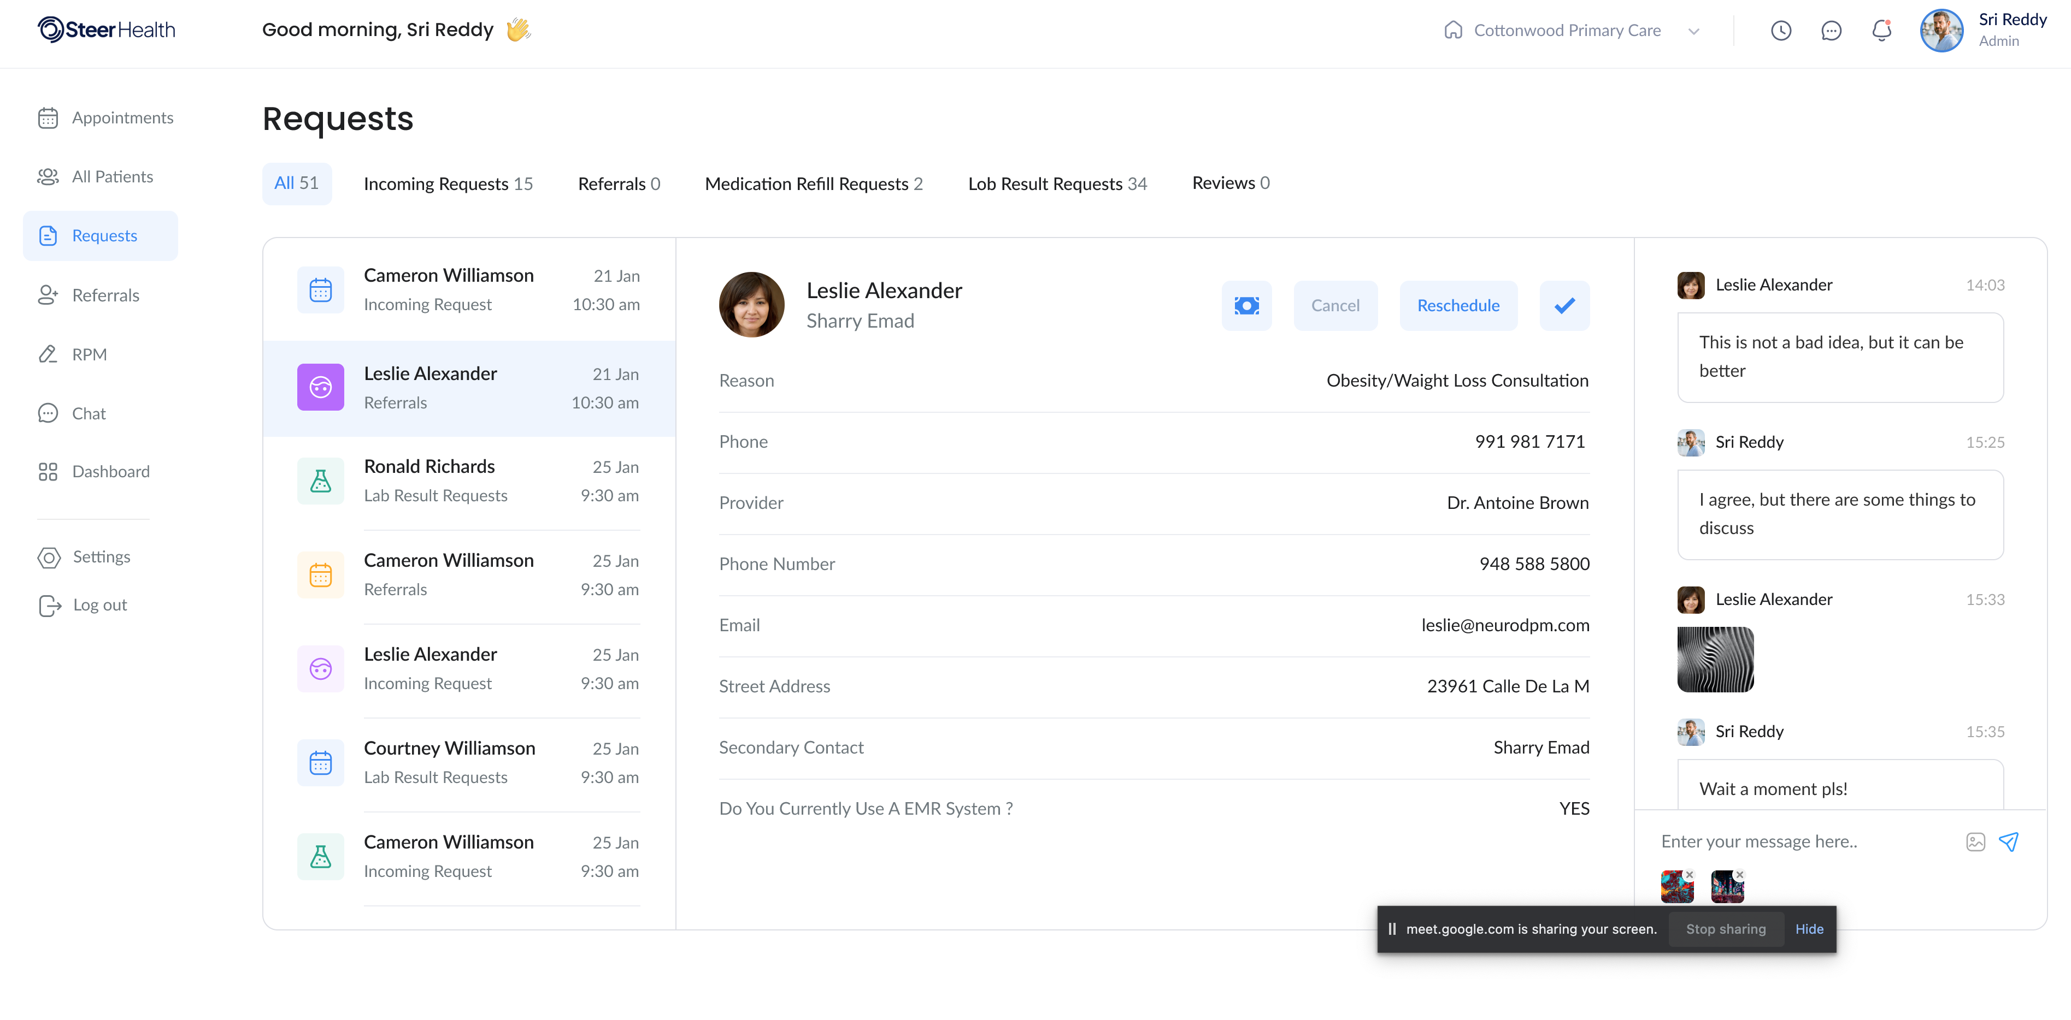Select Ronald Richards lab result request
Viewport: 2071px width, 1020px height.
(469, 481)
